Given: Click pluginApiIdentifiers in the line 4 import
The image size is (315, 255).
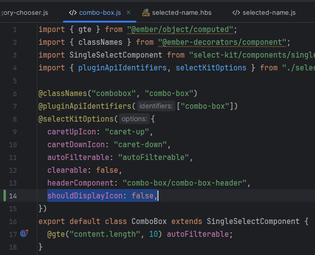Looking at the screenshot, I should coord(123,68).
